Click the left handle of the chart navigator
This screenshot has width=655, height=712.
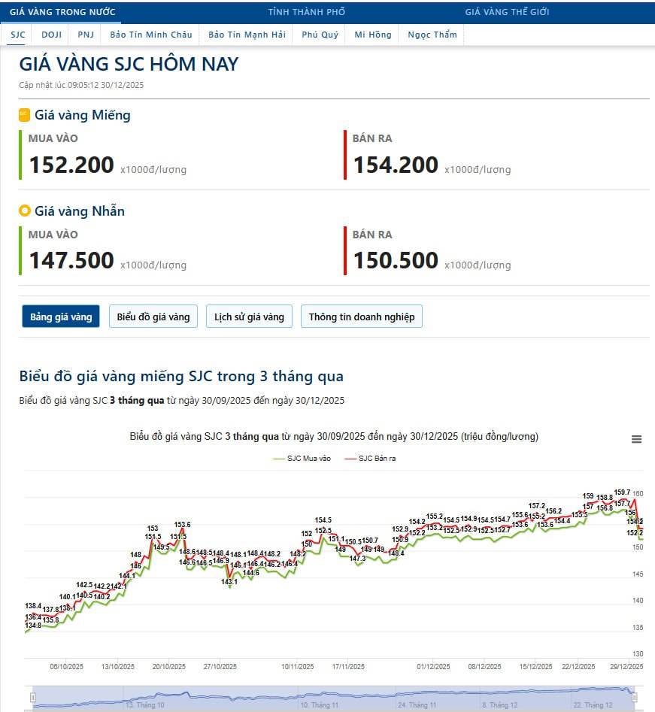tap(32, 698)
